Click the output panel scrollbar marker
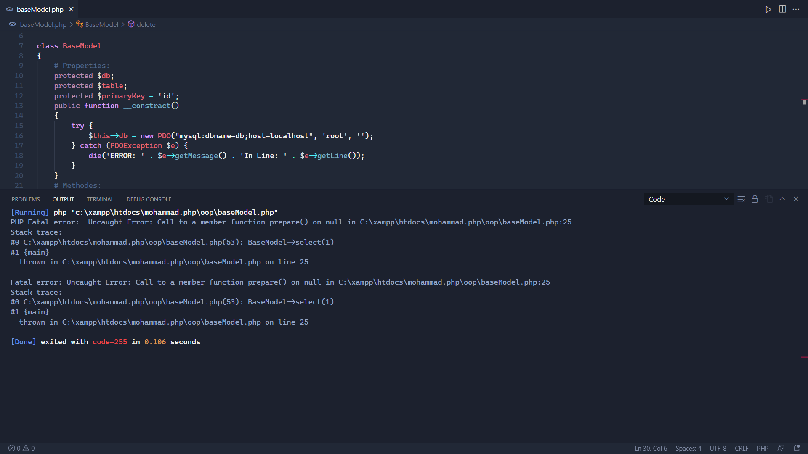This screenshot has width=808, height=454. click(804, 357)
